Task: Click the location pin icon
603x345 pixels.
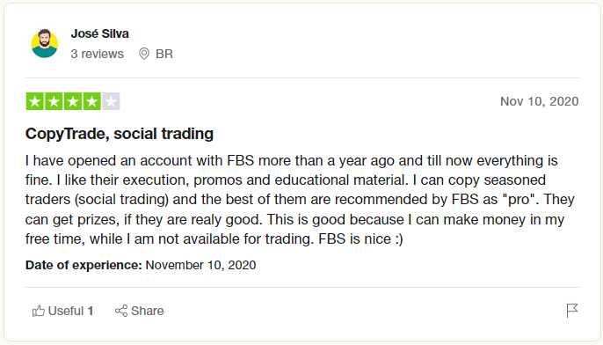Action: coord(144,54)
